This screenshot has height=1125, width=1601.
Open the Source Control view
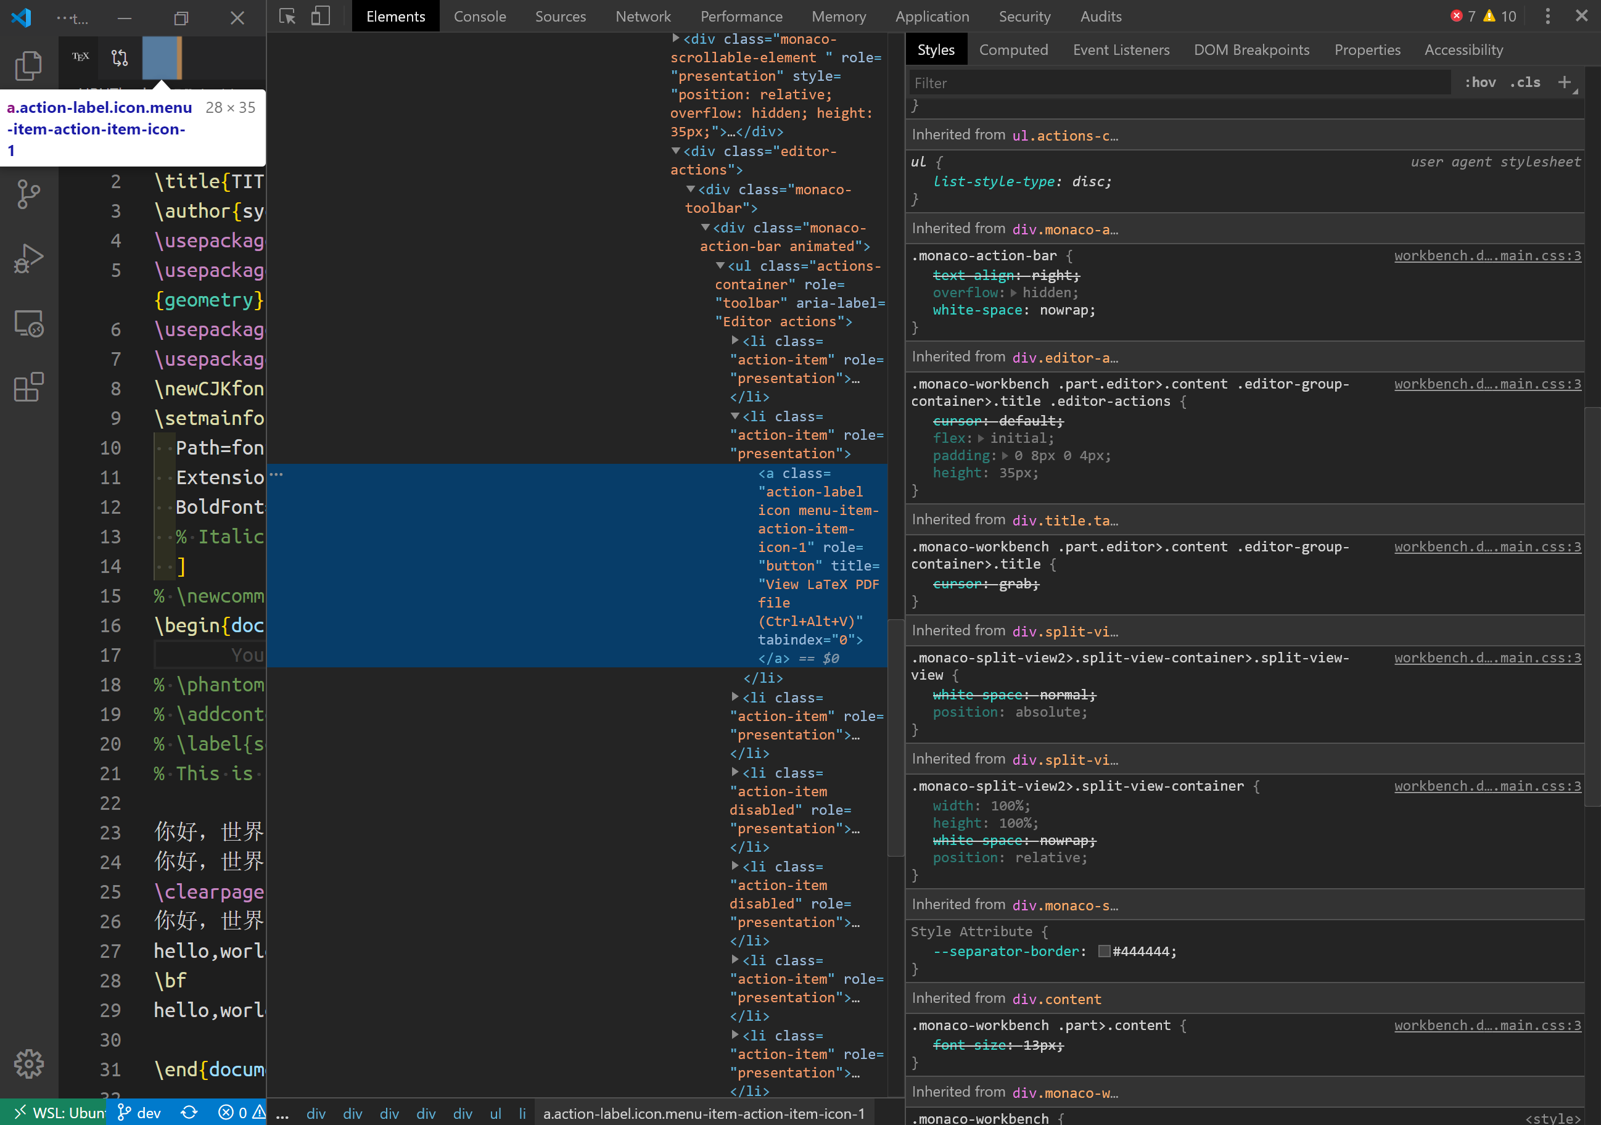(28, 194)
